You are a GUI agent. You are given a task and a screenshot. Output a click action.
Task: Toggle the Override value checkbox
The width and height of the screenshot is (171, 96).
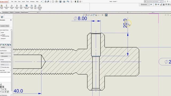point(1,67)
